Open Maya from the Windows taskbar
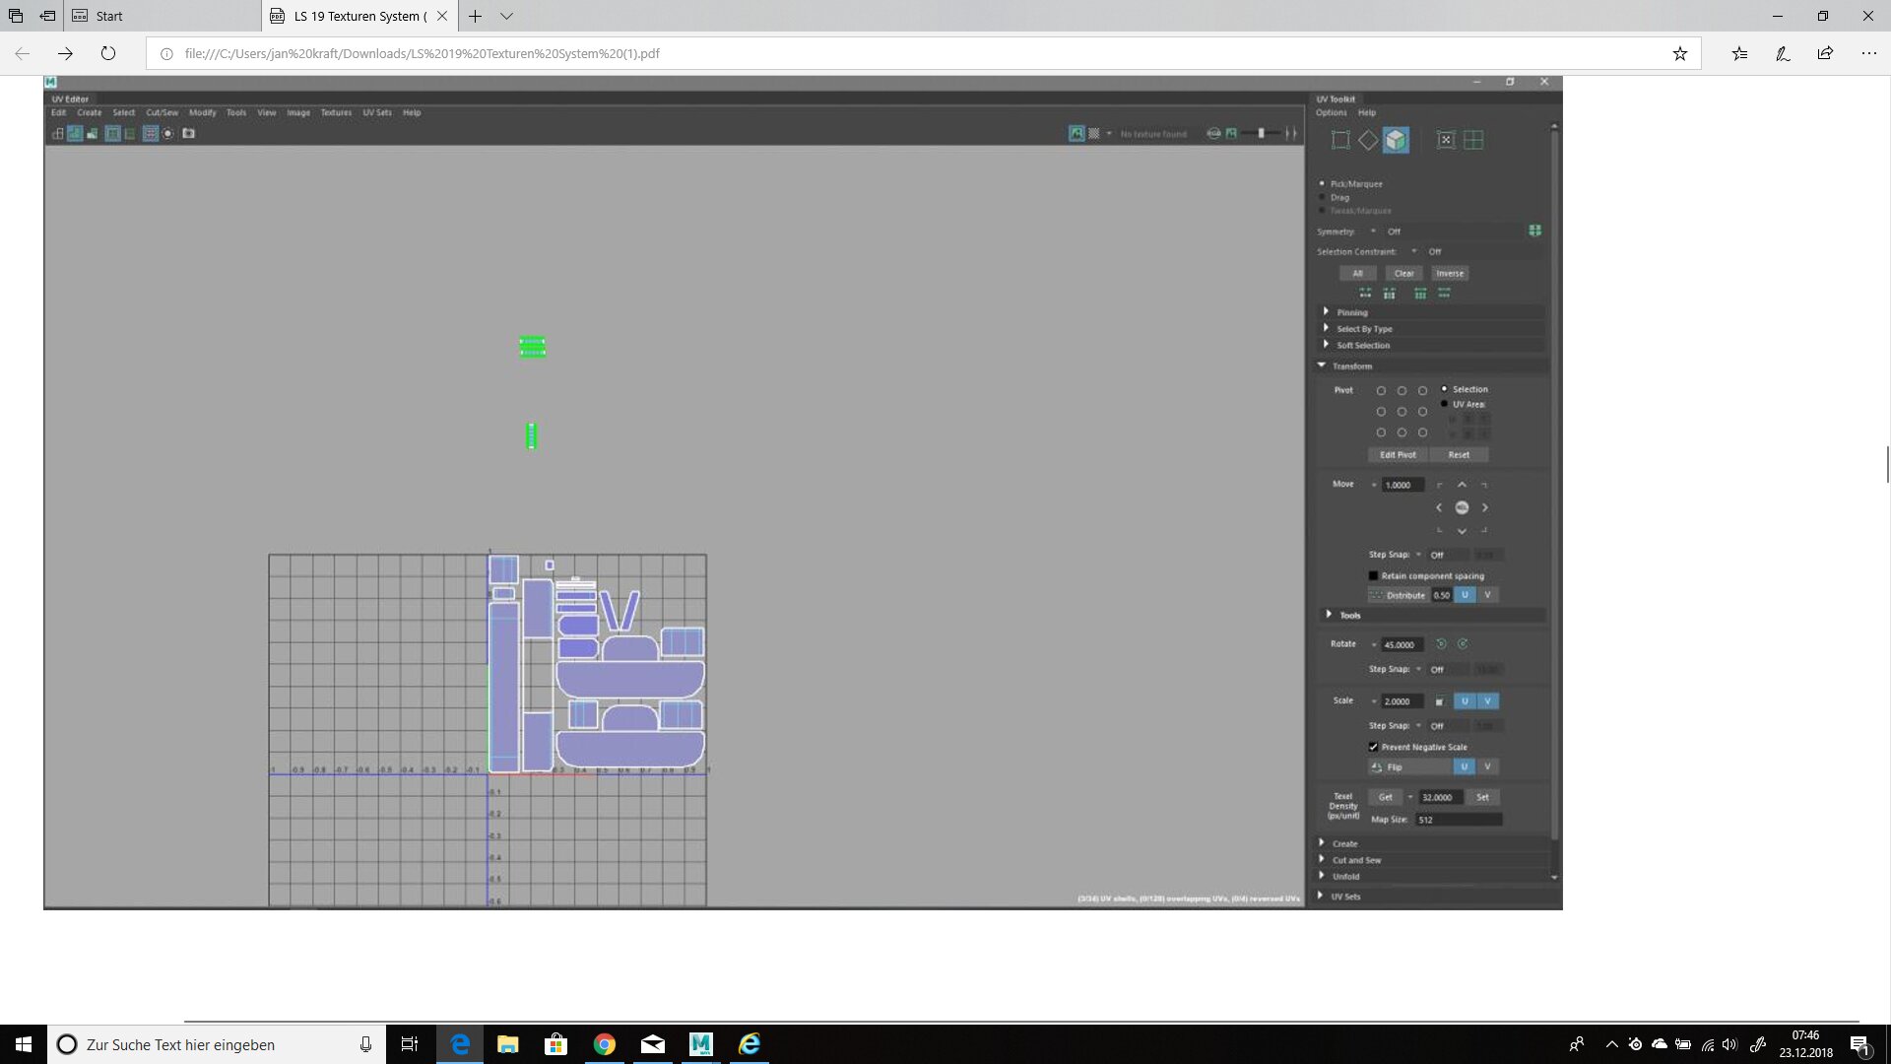 (x=700, y=1044)
